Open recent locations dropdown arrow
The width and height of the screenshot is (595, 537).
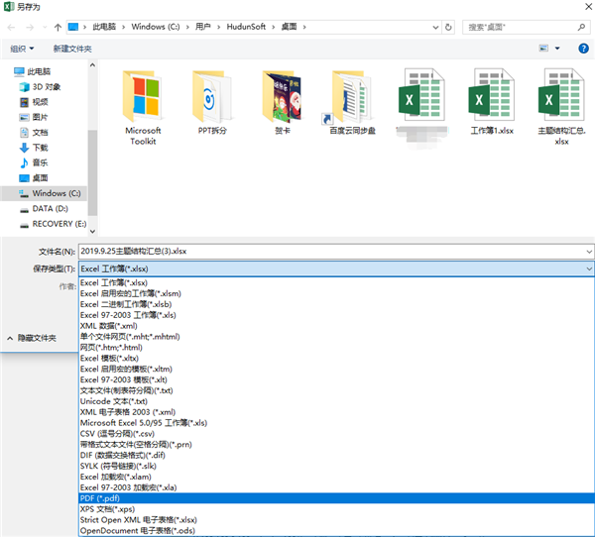[45, 28]
